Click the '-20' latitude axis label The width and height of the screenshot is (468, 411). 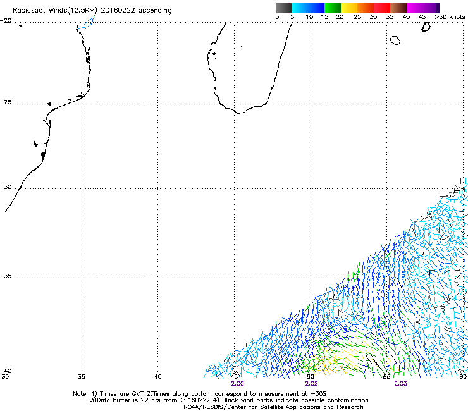pyautogui.click(x=6, y=21)
